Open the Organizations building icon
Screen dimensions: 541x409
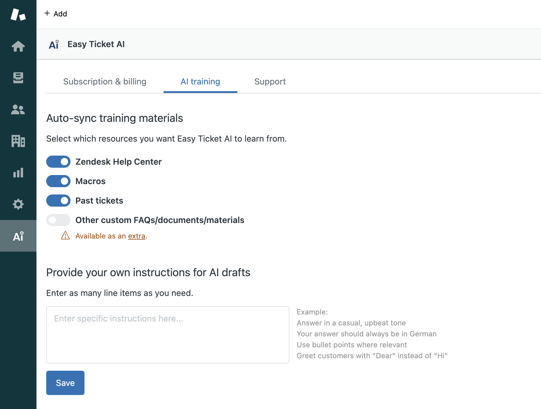click(18, 141)
